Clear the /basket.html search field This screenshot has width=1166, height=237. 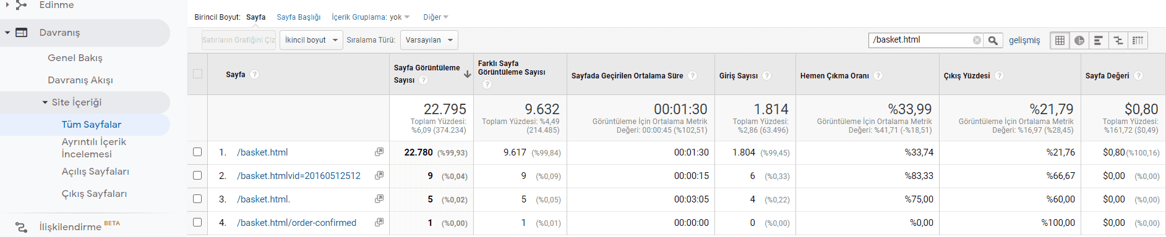(977, 40)
